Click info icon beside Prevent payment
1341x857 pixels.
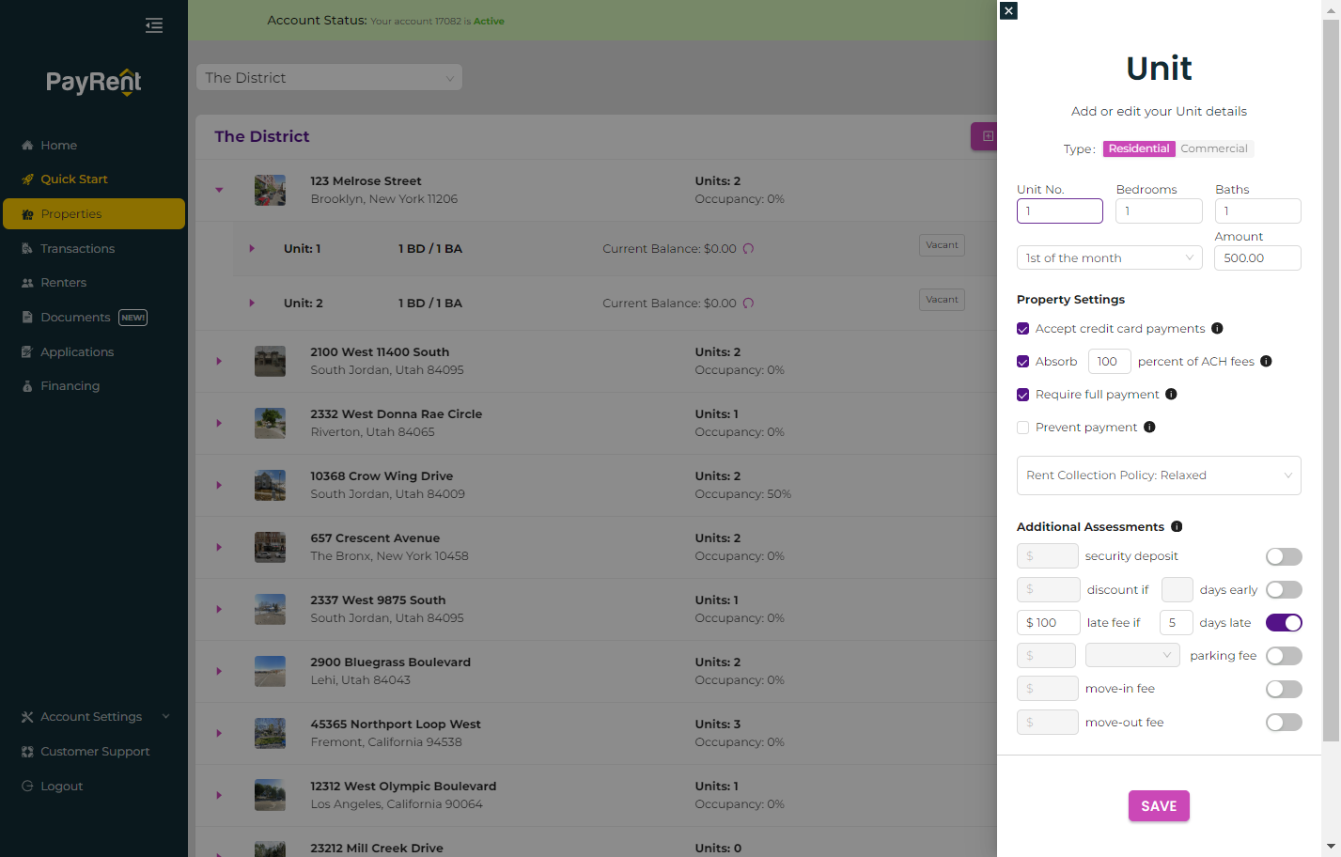click(x=1149, y=428)
